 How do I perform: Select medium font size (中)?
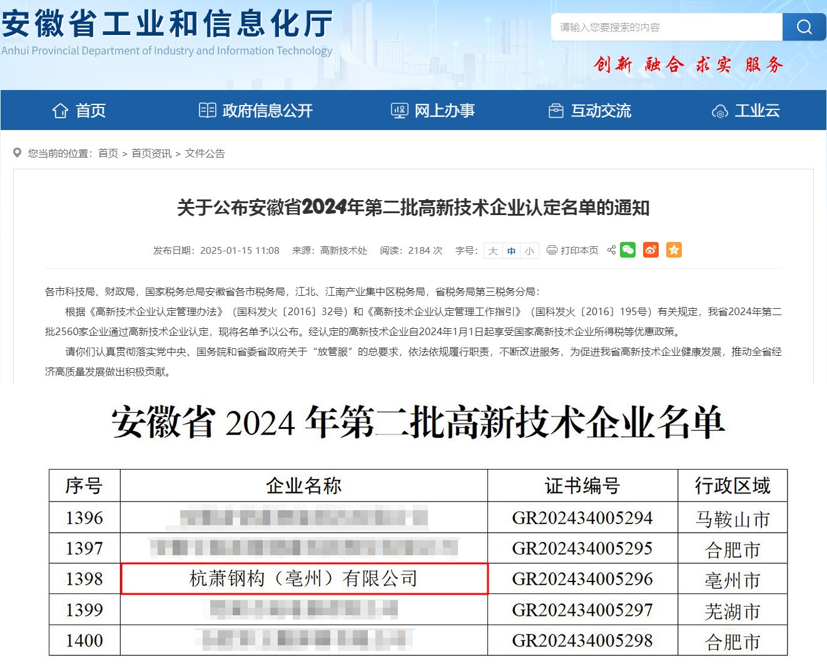pos(511,251)
